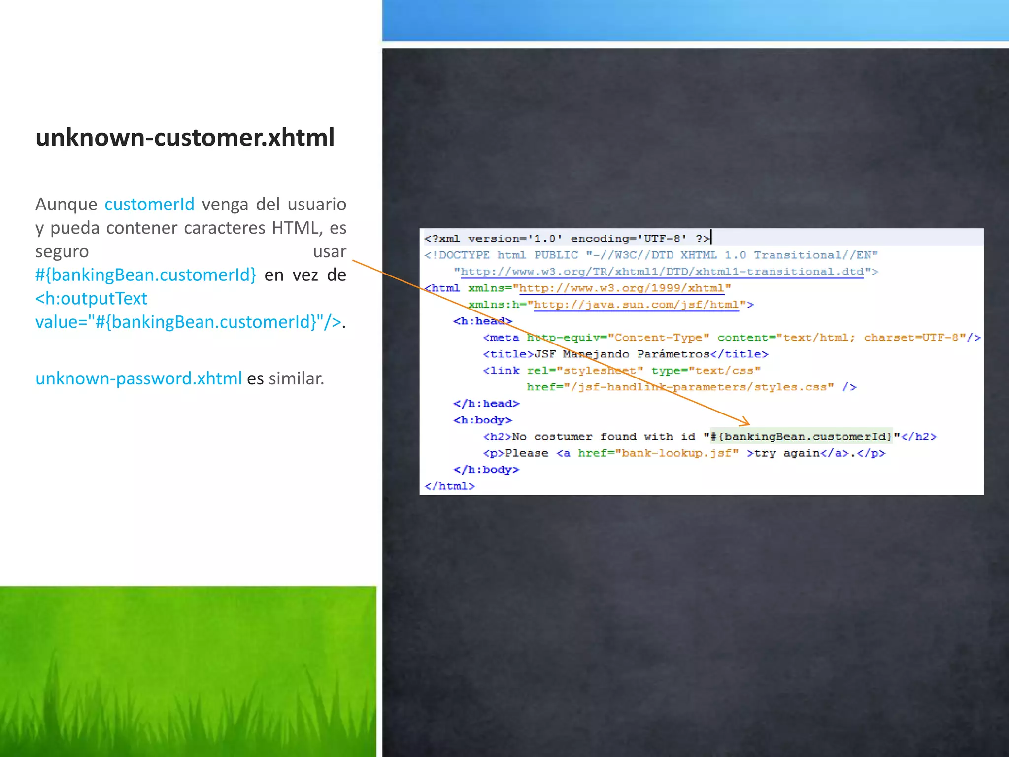Click the 'No costumer found with id' text

pos(604,437)
